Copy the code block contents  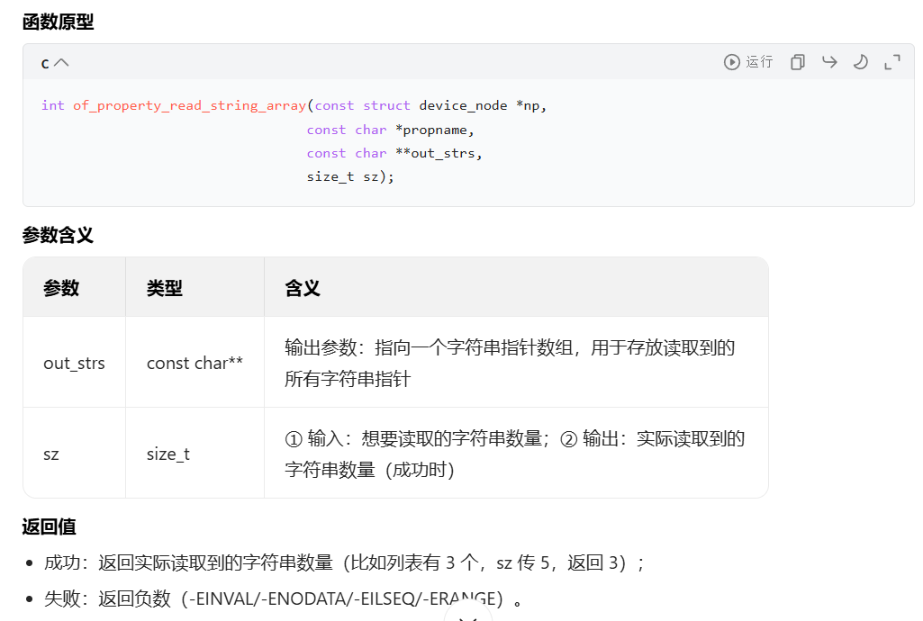[x=798, y=62]
